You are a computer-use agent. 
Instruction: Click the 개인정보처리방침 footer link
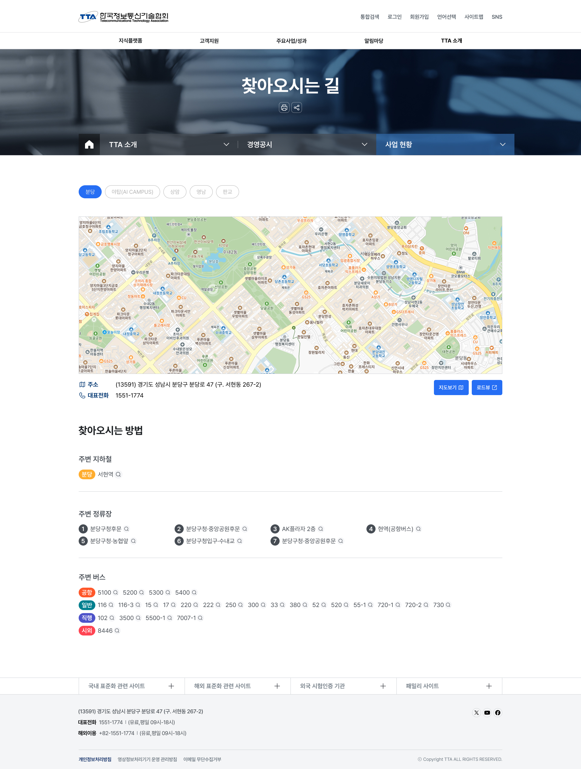[x=95, y=759]
